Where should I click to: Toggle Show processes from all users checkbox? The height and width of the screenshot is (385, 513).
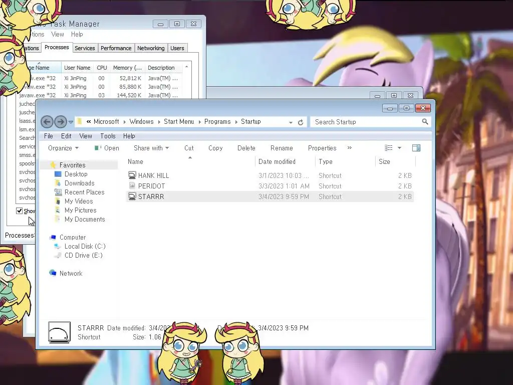(x=20, y=211)
